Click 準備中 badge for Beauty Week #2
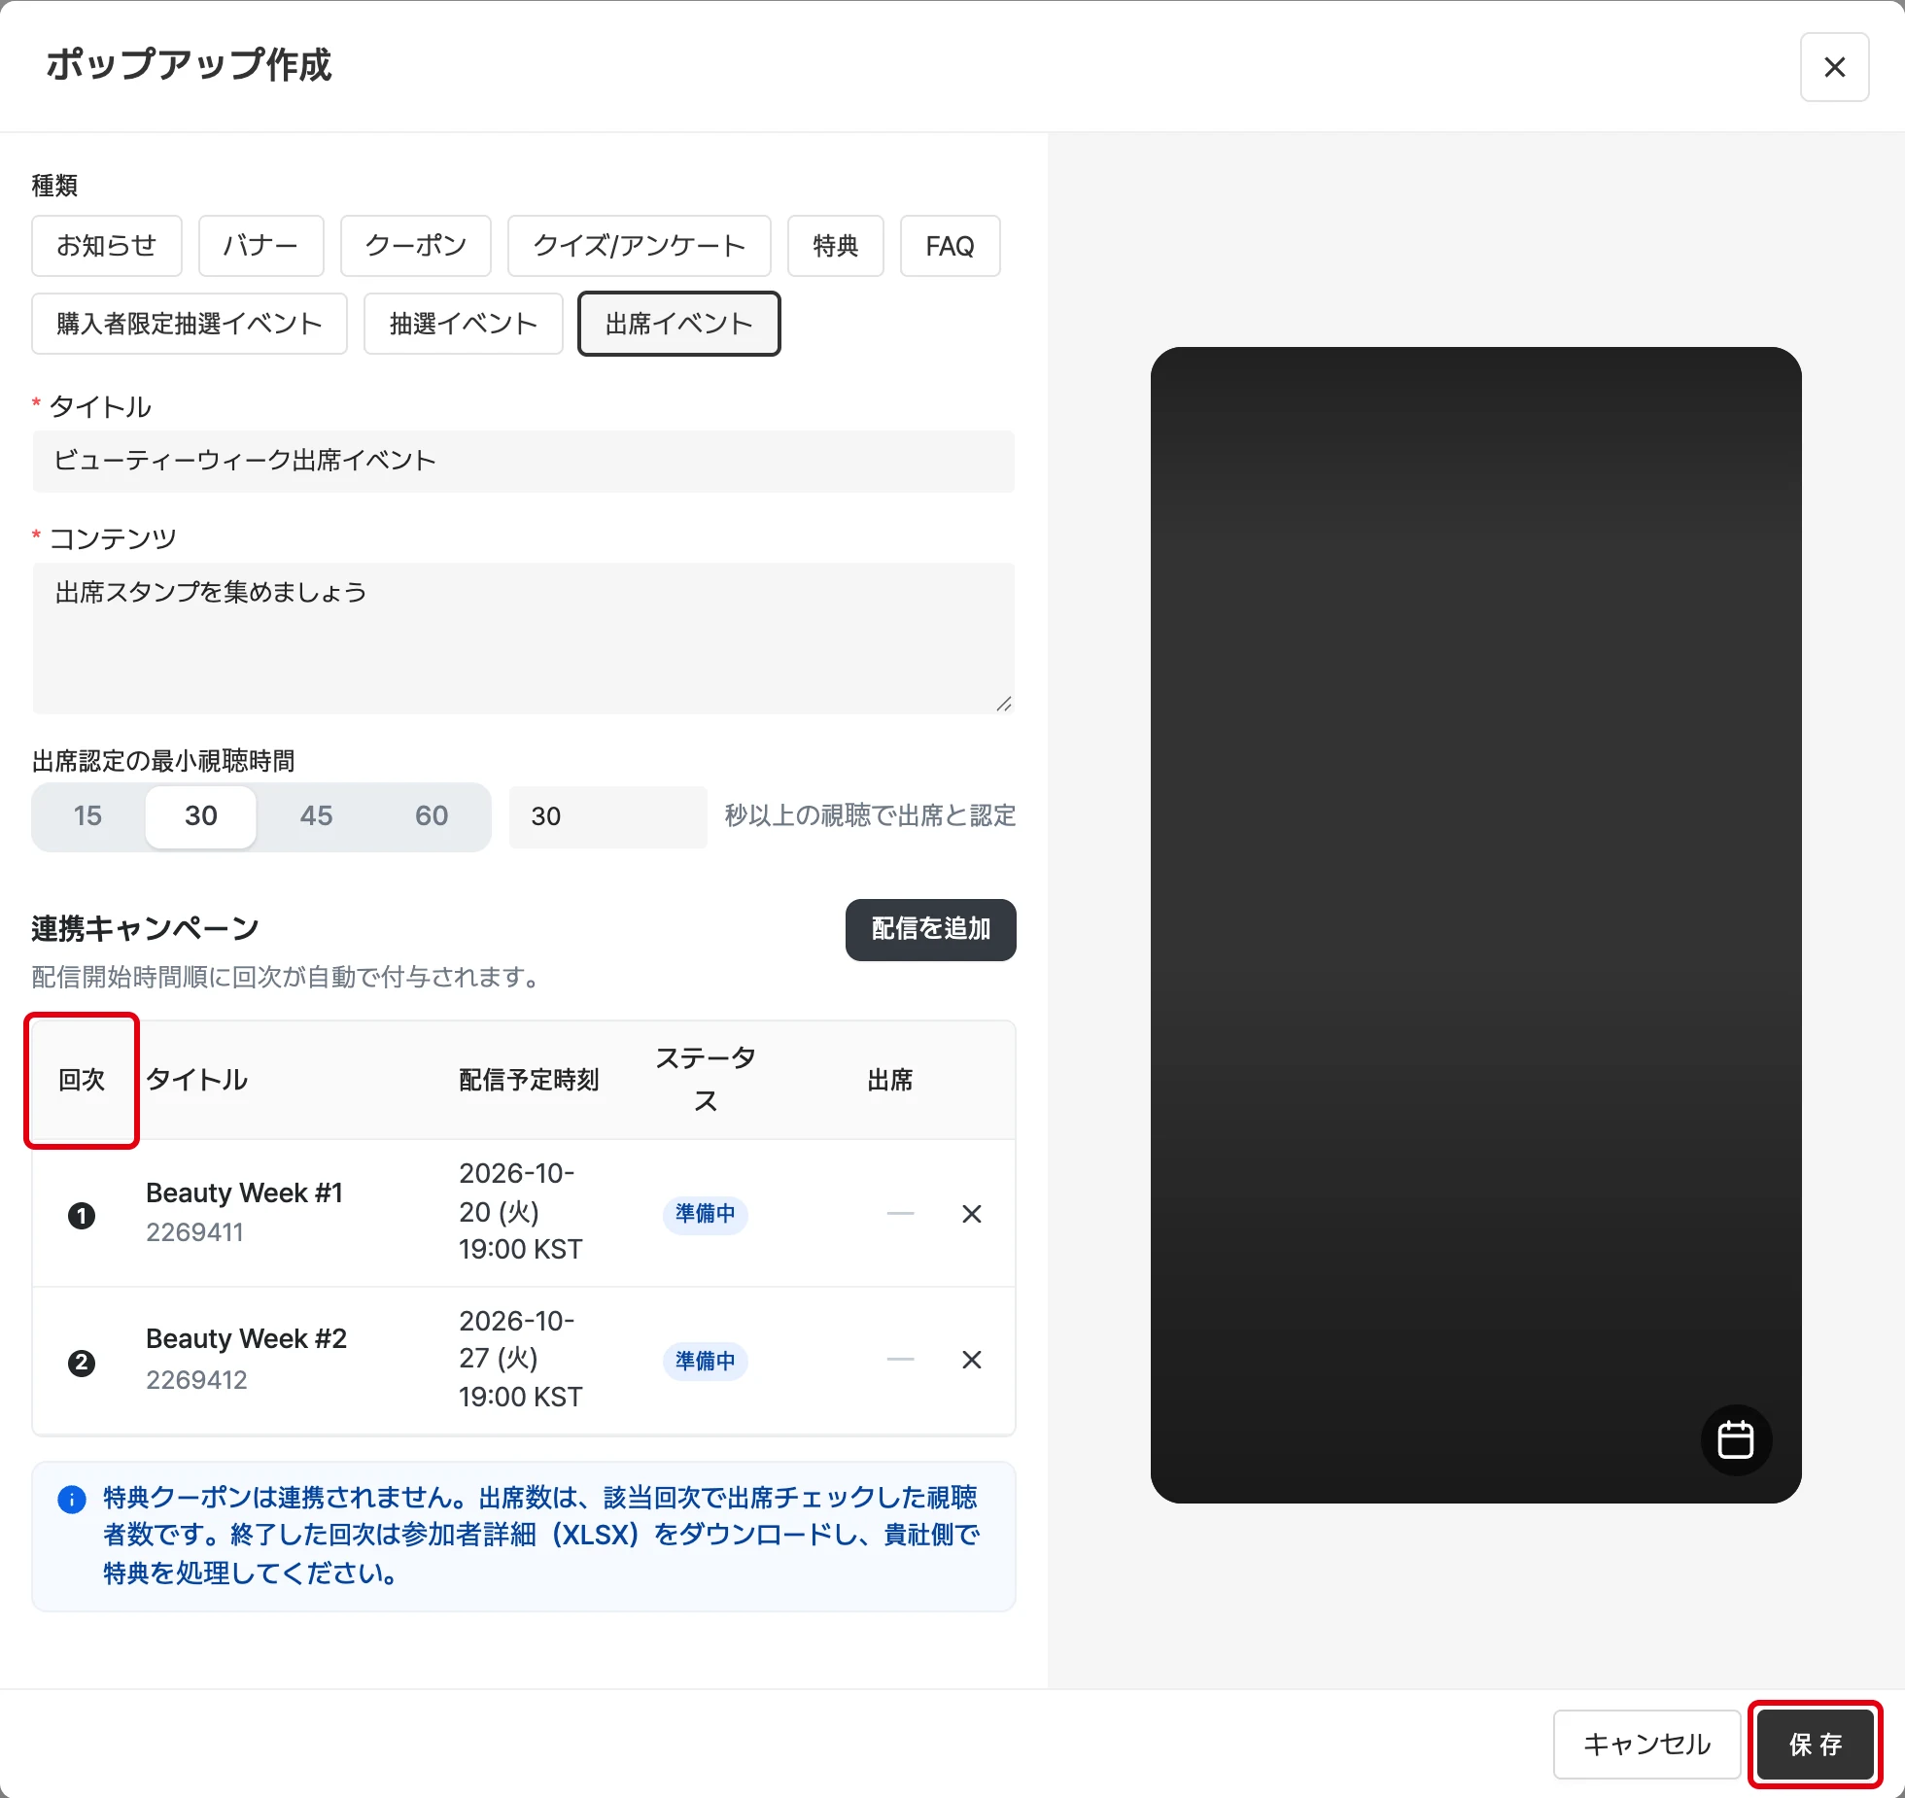 (706, 1362)
